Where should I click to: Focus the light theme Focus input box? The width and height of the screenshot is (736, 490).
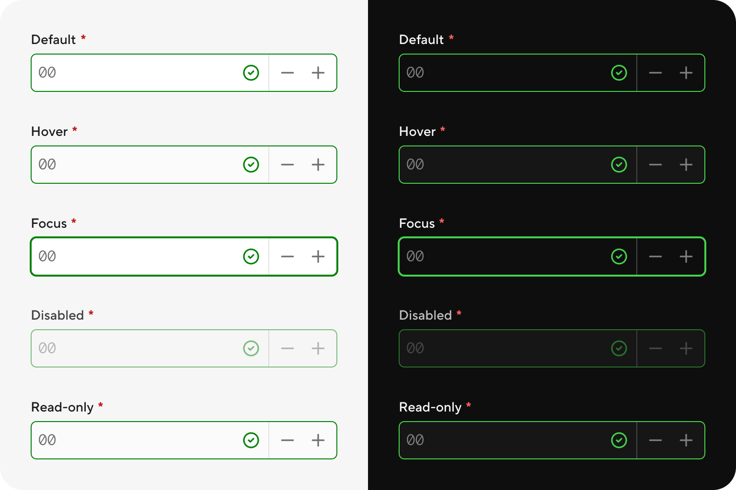click(150, 256)
